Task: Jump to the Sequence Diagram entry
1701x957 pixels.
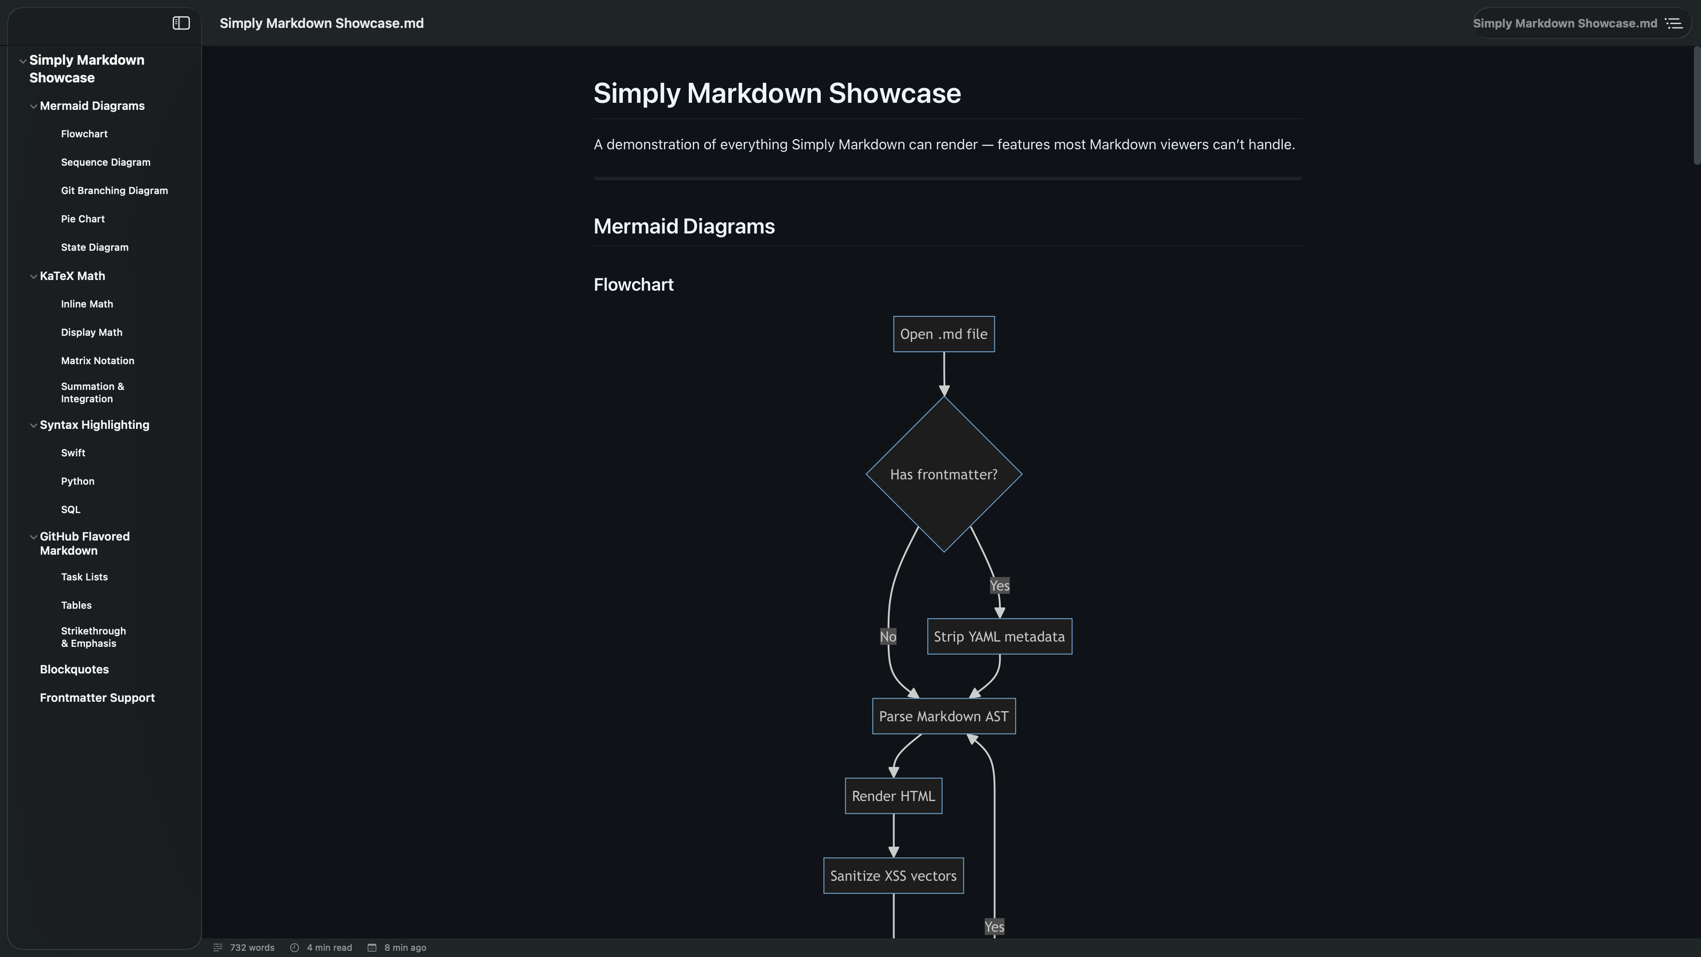Action: (106, 162)
